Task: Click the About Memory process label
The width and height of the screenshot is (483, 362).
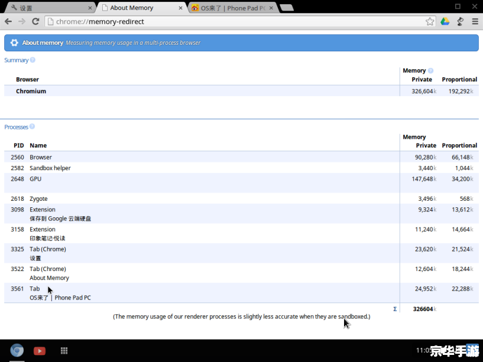Action: (x=49, y=278)
